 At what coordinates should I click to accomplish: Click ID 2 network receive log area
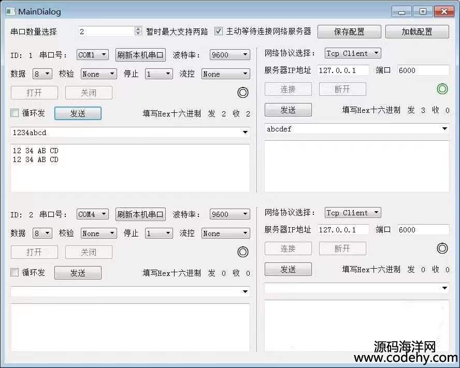pyautogui.click(x=357, y=326)
